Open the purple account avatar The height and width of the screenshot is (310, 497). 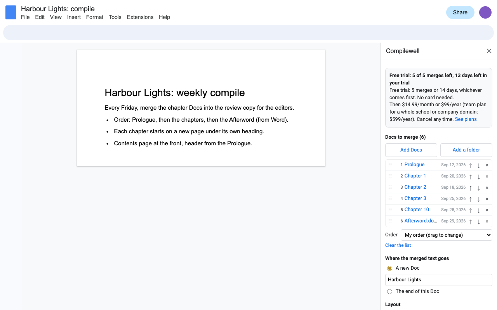coord(485,12)
